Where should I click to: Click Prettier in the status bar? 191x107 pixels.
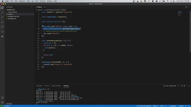click(181, 106)
